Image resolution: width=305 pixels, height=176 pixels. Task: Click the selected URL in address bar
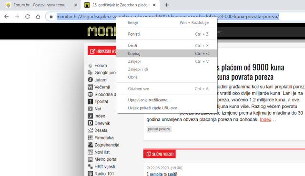click(x=168, y=17)
